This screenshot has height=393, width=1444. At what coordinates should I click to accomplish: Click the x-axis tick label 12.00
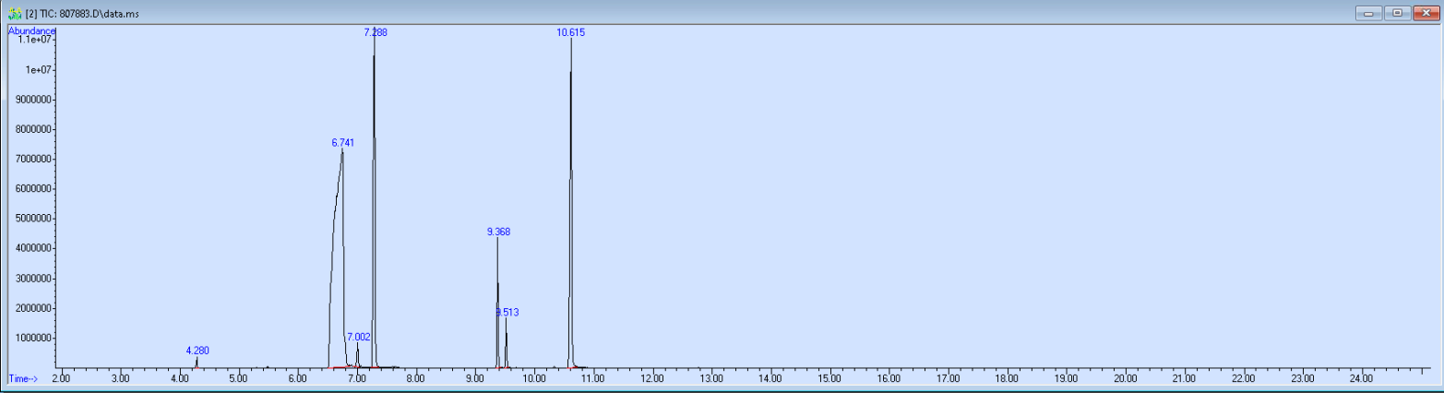[x=652, y=378]
